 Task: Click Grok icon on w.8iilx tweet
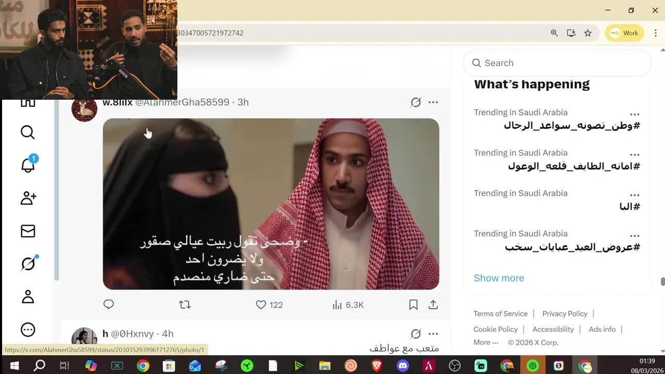click(416, 102)
